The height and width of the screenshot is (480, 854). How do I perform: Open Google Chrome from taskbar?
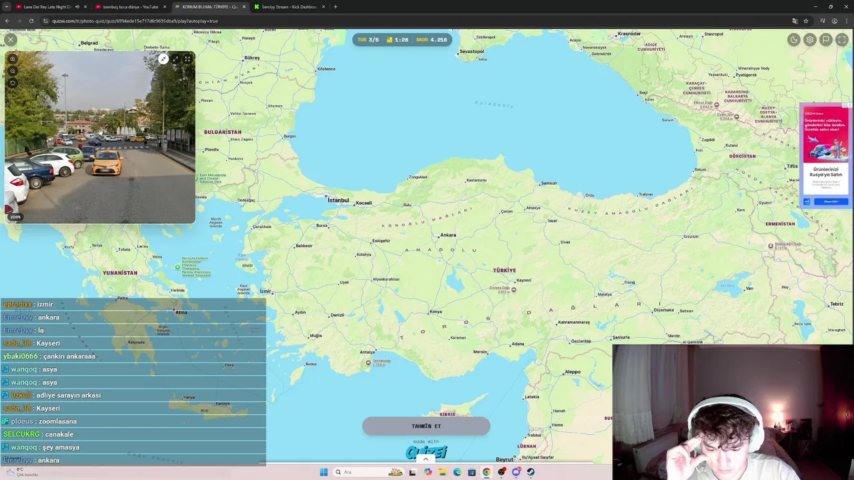[x=486, y=472]
